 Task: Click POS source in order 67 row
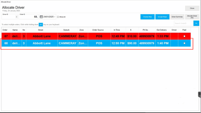(99, 36)
